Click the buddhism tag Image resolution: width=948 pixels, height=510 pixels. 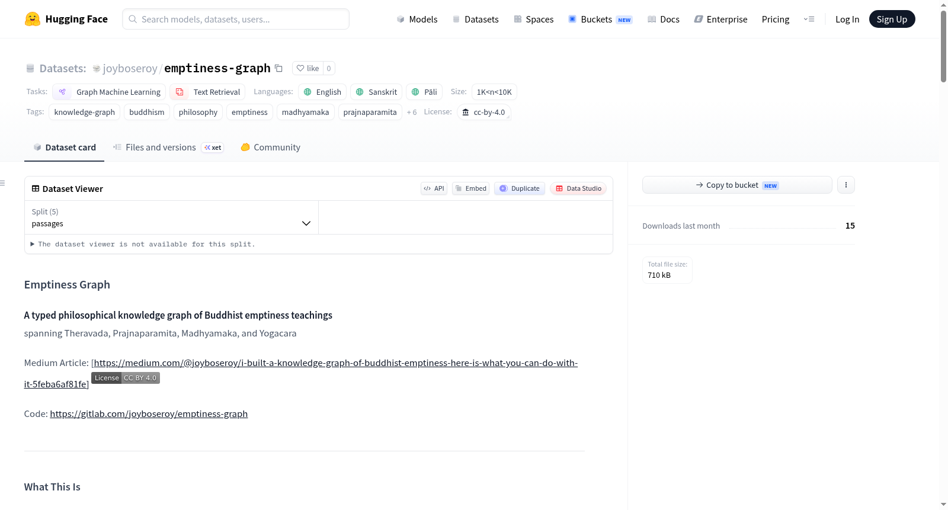(147, 112)
